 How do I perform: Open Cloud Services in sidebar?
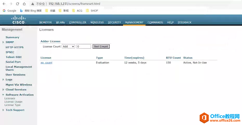[16, 90]
